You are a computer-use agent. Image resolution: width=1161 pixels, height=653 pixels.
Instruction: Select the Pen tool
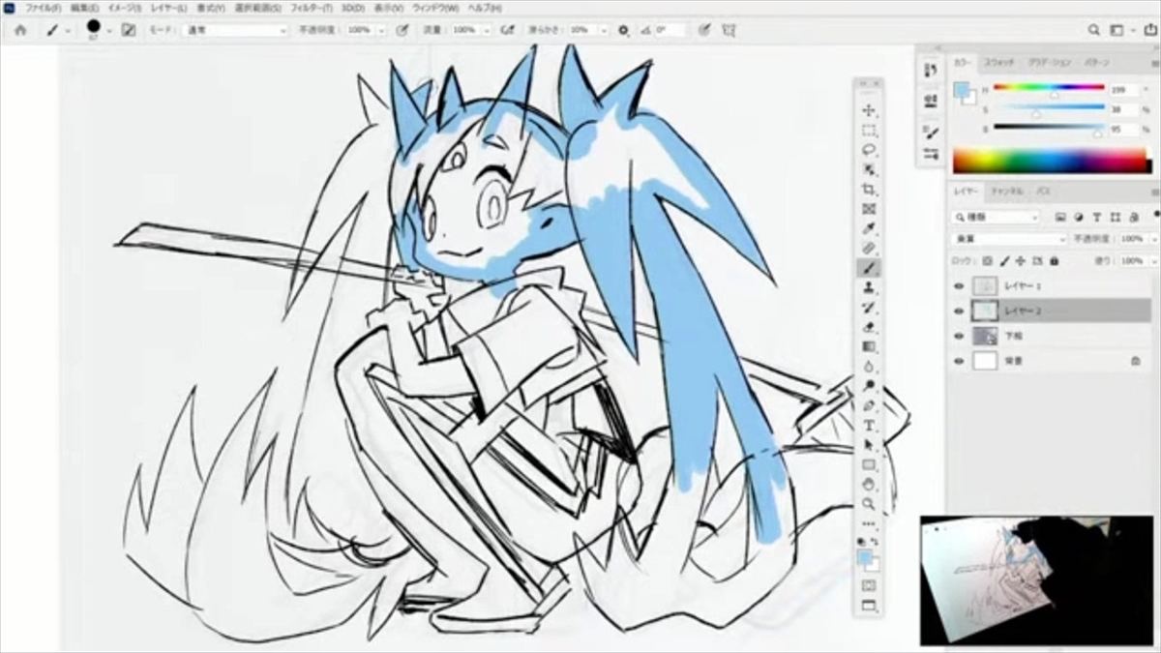pos(868,405)
